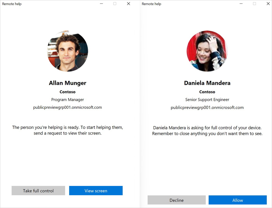The width and height of the screenshot is (272, 208).
Task: Click the View screen button
Action: click(x=96, y=191)
